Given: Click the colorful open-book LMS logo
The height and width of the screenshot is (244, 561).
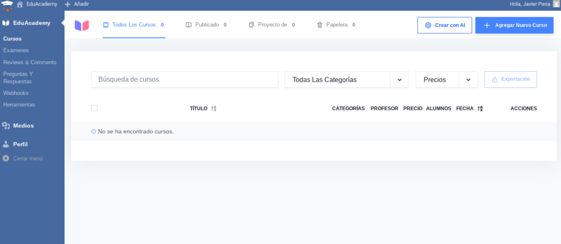Looking at the screenshot, I should [82, 25].
